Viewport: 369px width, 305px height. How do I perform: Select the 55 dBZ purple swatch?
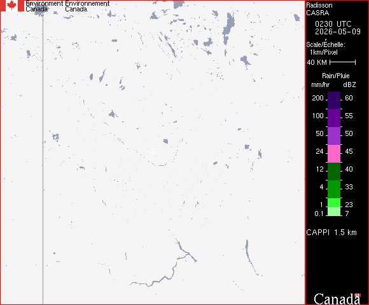334,118
